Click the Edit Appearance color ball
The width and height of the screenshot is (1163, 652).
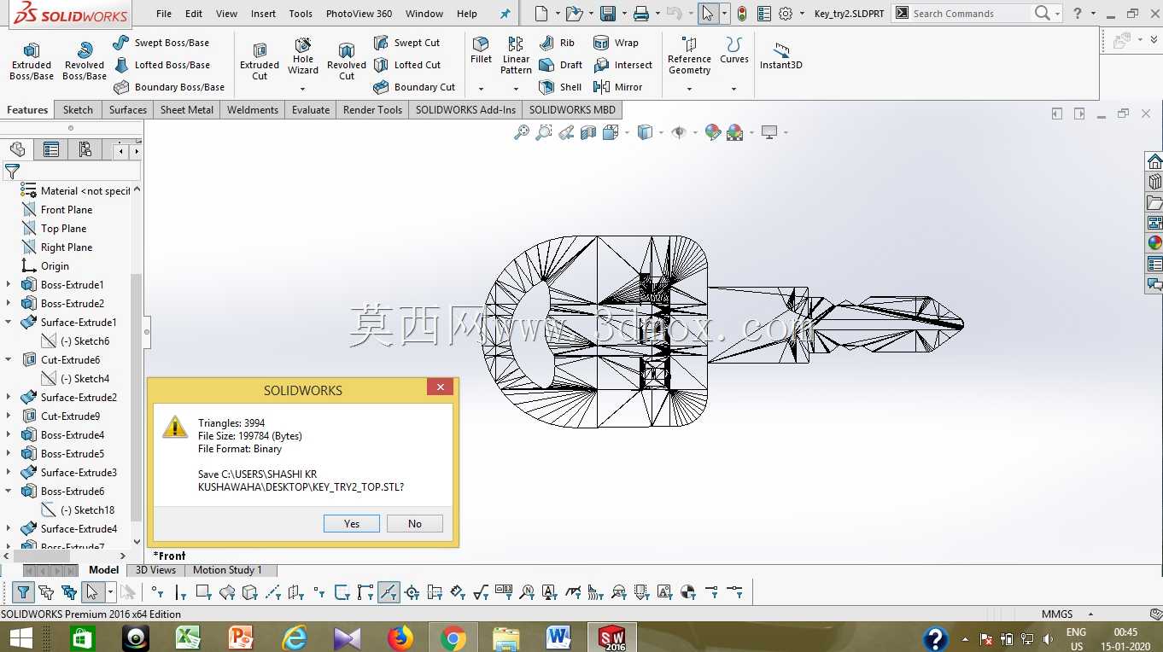pos(712,132)
